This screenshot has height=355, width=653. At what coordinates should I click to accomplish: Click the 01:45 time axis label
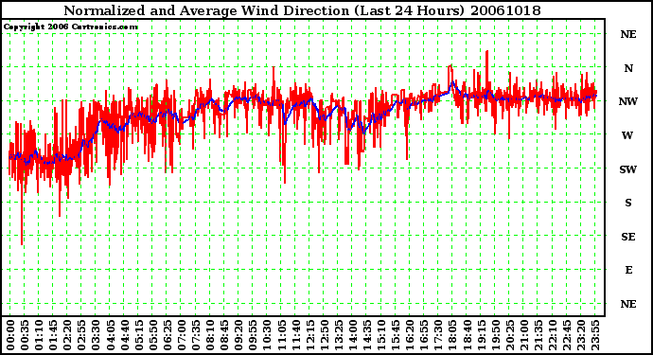click(x=53, y=335)
